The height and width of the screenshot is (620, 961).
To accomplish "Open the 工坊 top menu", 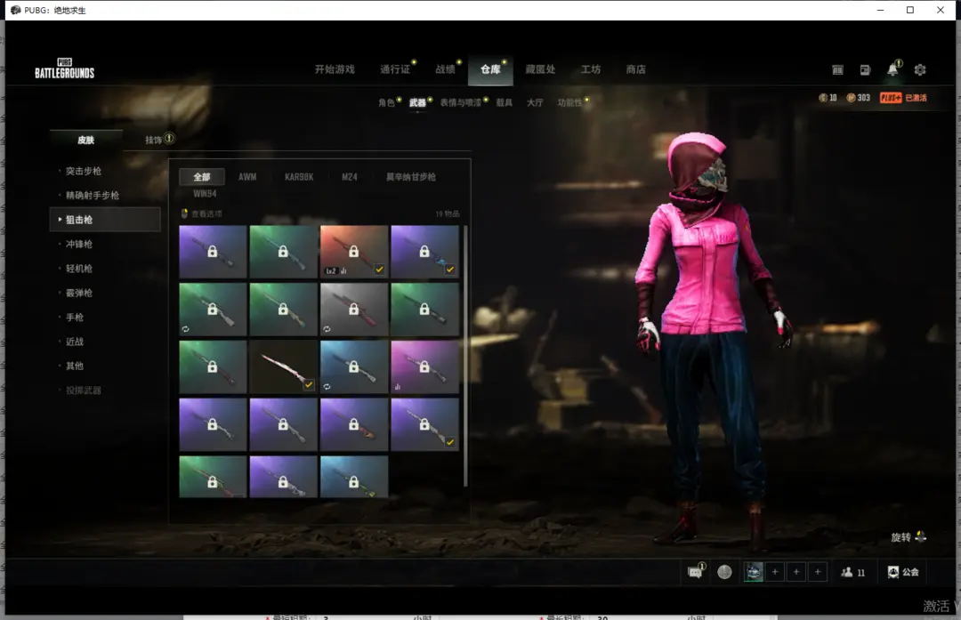I will [x=591, y=69].
